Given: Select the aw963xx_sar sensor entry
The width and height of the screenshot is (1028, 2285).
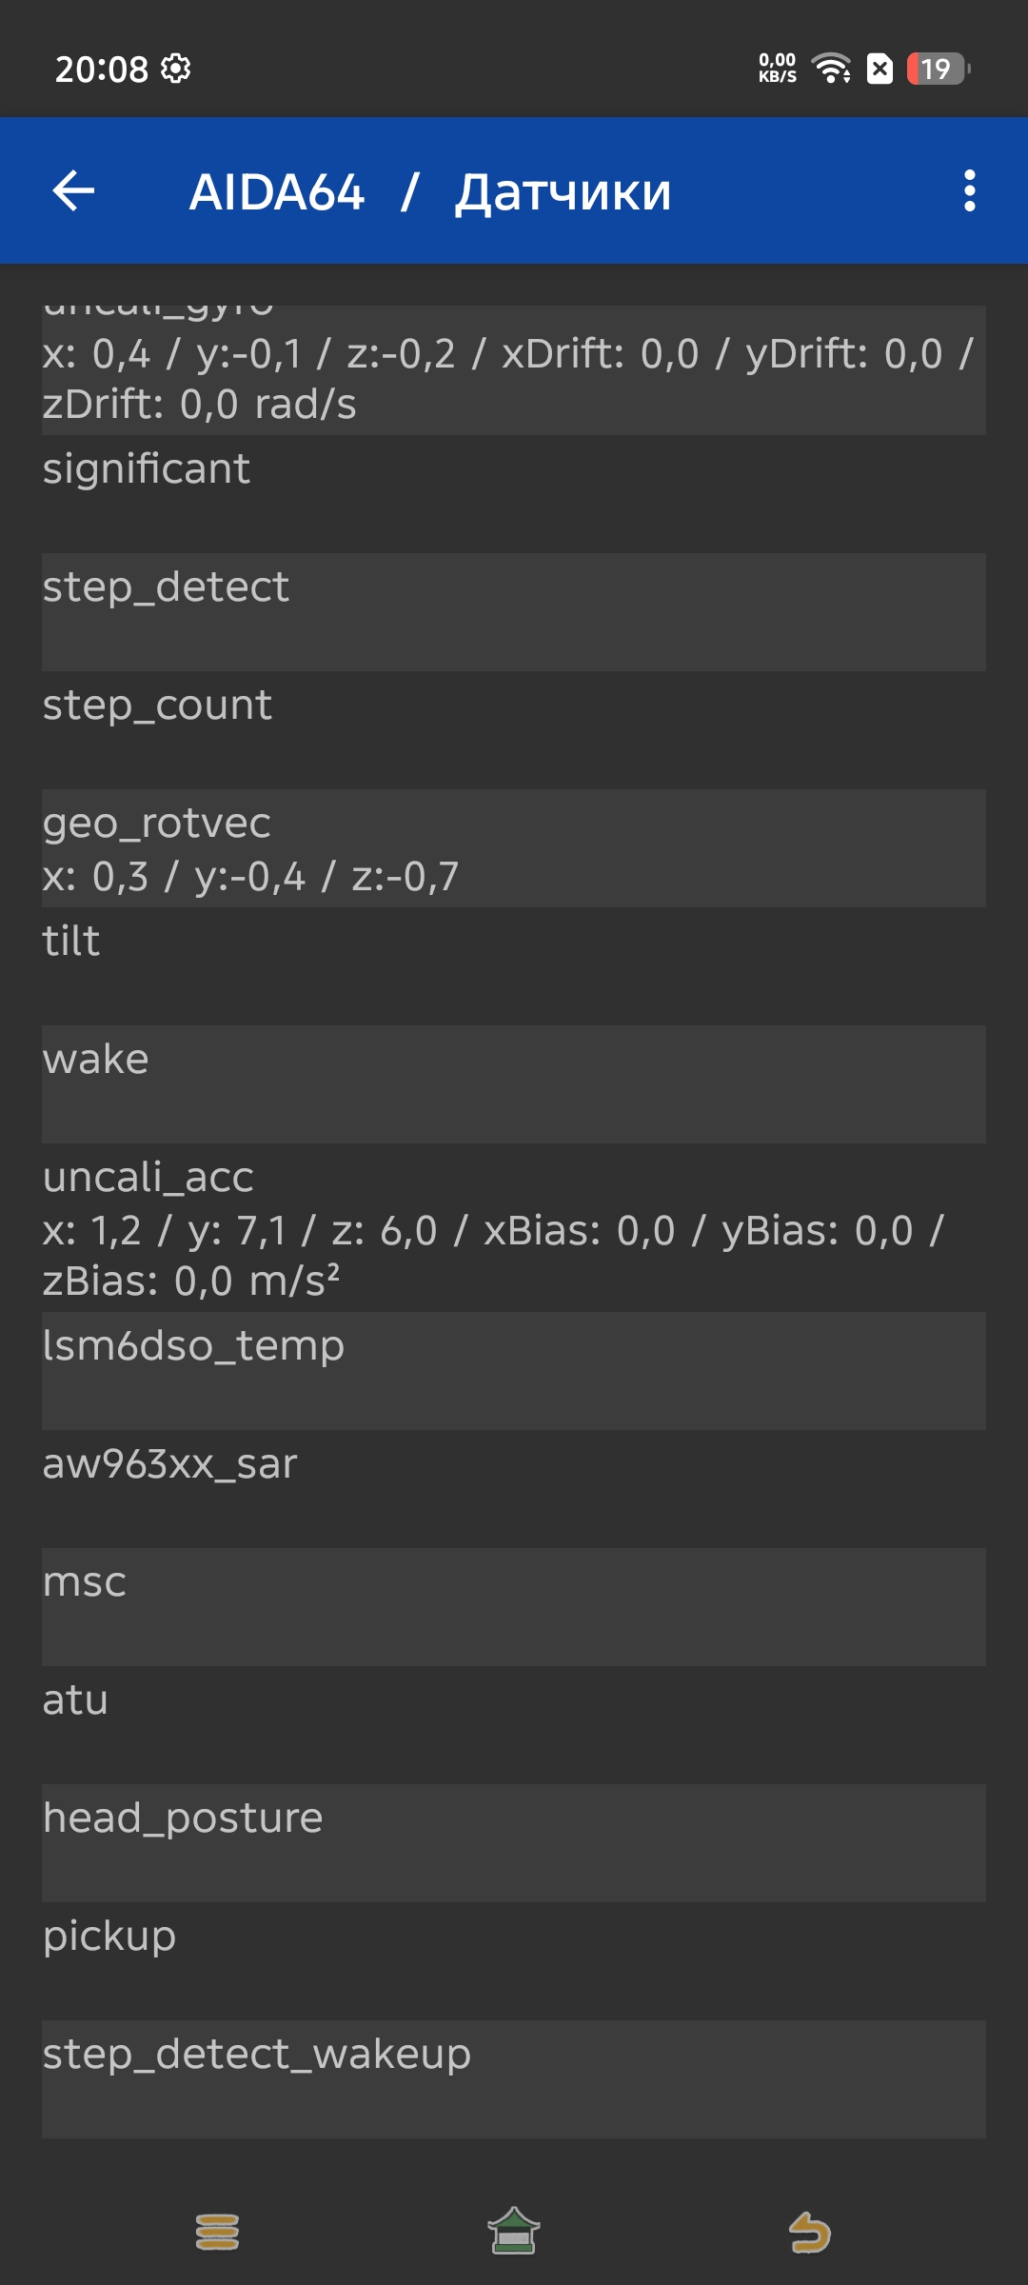Looking at the screenshot, I should click(514, 1488).
